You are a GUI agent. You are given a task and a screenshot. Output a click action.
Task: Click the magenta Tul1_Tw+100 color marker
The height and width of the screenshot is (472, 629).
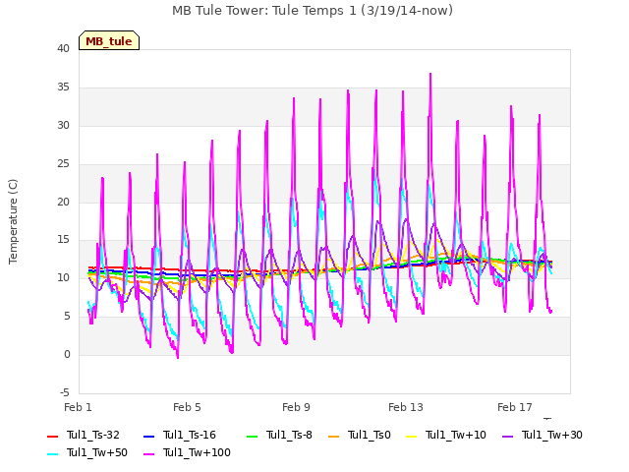tap(148, 454)
